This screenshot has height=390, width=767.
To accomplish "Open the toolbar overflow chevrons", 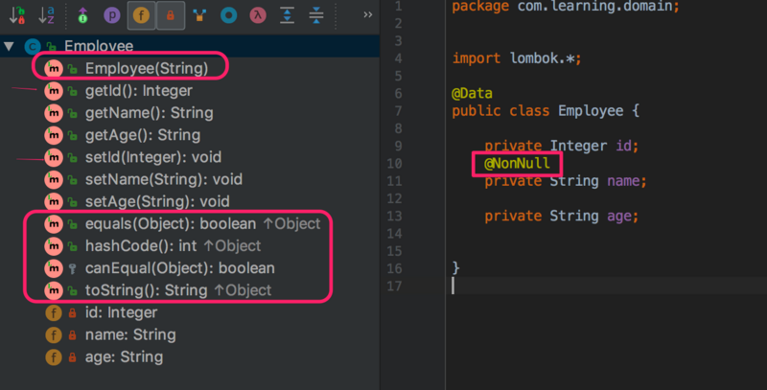I will pyautogui.click(x=368, y=14).
